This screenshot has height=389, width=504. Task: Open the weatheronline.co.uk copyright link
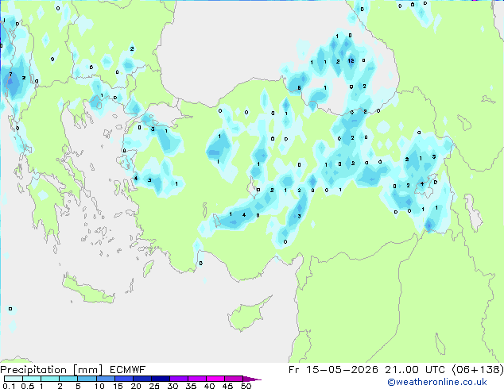(x=436, y=382)
